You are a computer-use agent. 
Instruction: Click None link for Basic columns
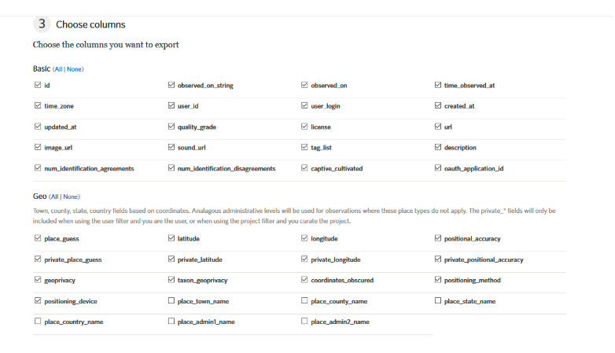click(74, 69)
